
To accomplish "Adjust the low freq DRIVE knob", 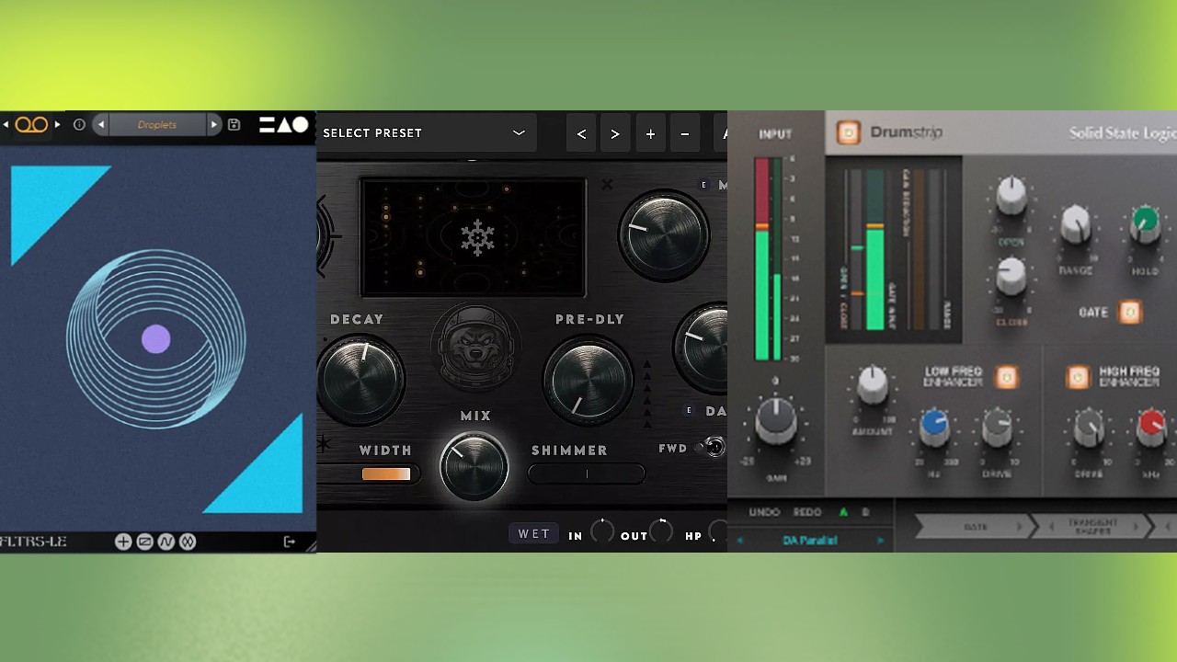I will pos(997,427).
